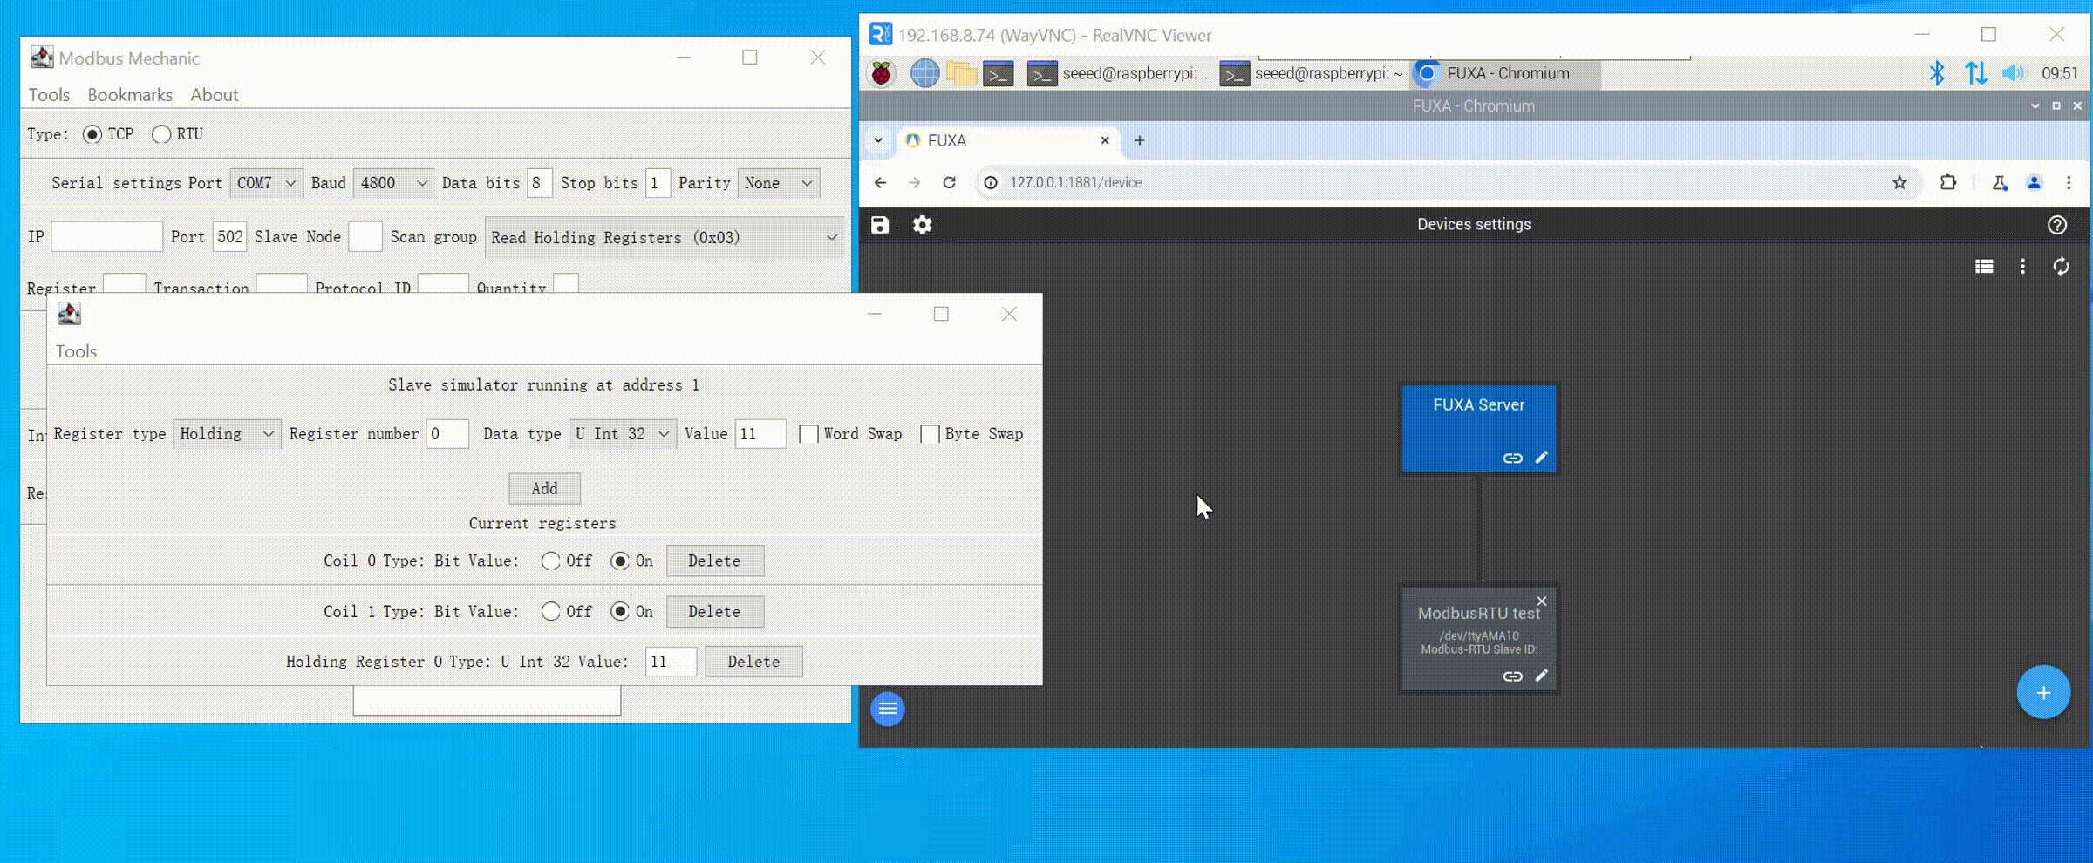Screen dimensions: 2093x863
Task: Set Coil 1 value to On
Action: (619, 612)
